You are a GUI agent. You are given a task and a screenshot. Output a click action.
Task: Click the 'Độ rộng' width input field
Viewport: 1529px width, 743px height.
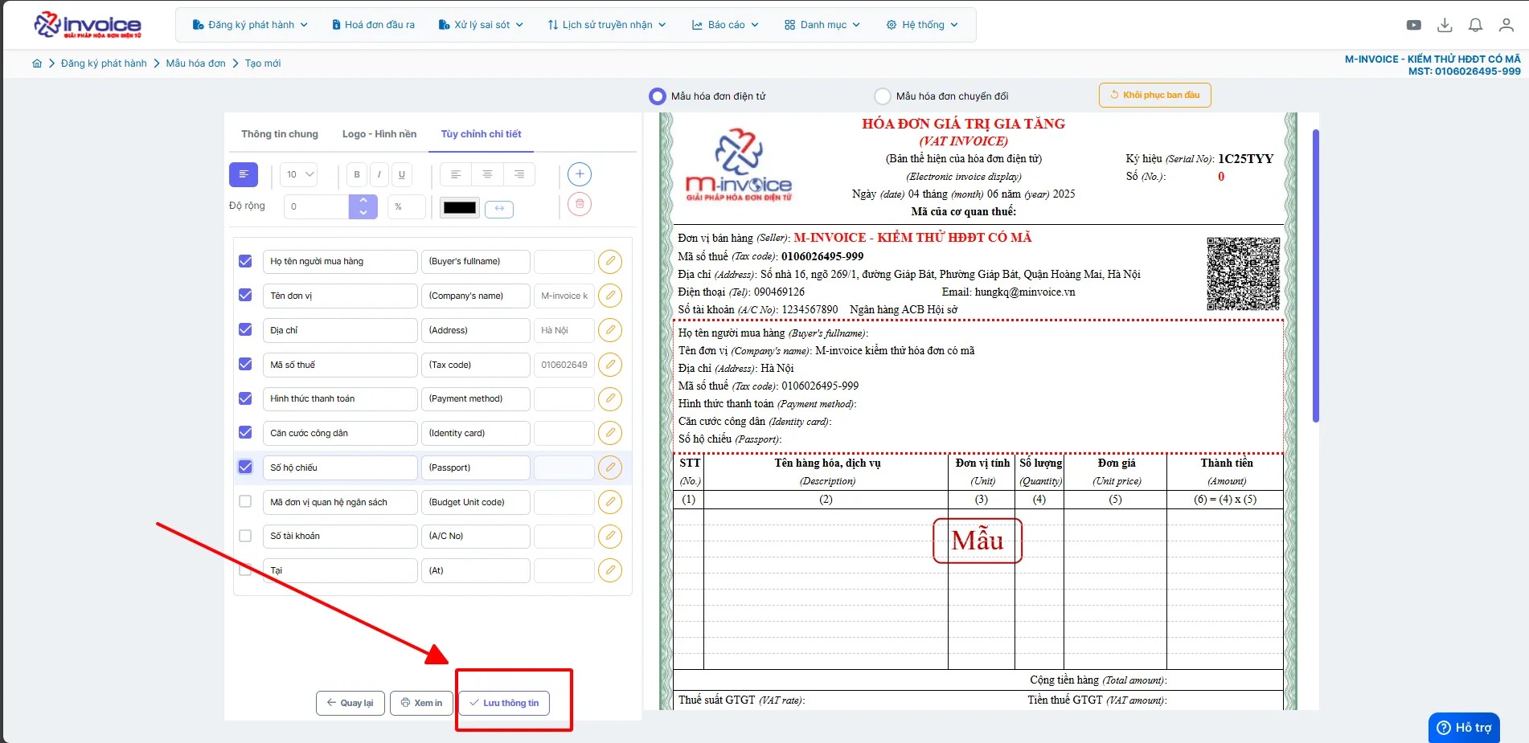pos(317,207)
